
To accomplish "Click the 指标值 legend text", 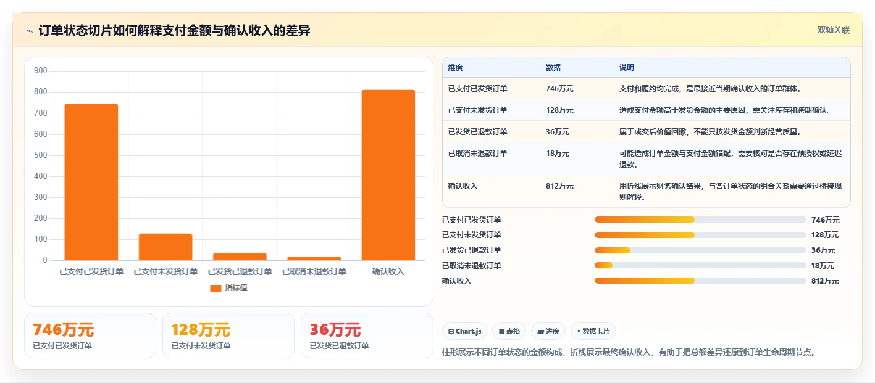I will coord(237,288).
